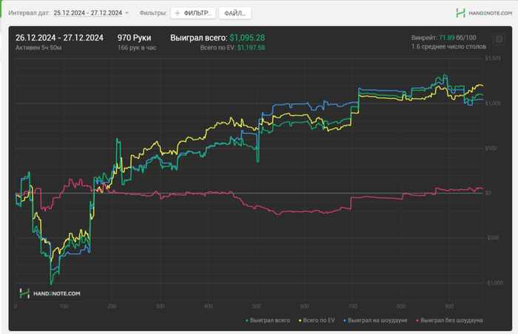Click the '970 Руки' hand count

pos(134,38)
